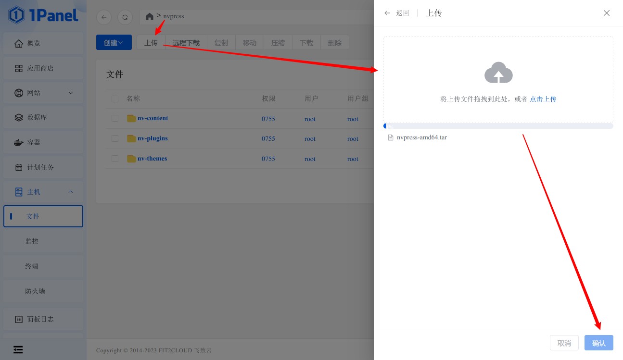
Task: Toggle the sidebar collapse hamburger icon
Action: (x=18, y=349)
